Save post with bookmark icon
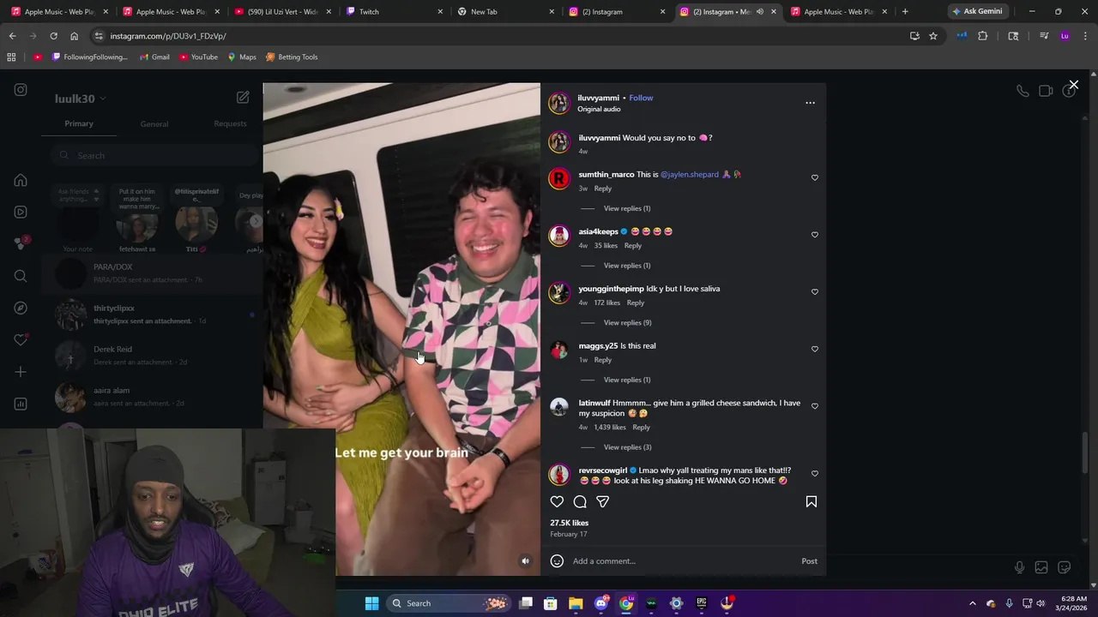1098x617 pixels. [x=811, y=502]
